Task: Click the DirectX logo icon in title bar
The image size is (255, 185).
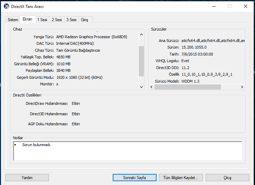Action: 7,7
